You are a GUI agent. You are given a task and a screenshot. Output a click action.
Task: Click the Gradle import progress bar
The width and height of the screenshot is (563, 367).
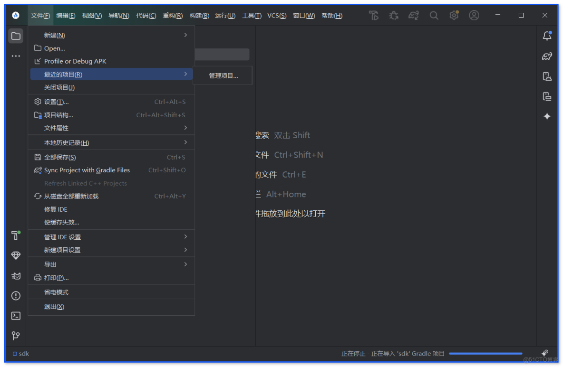(485, 353)
